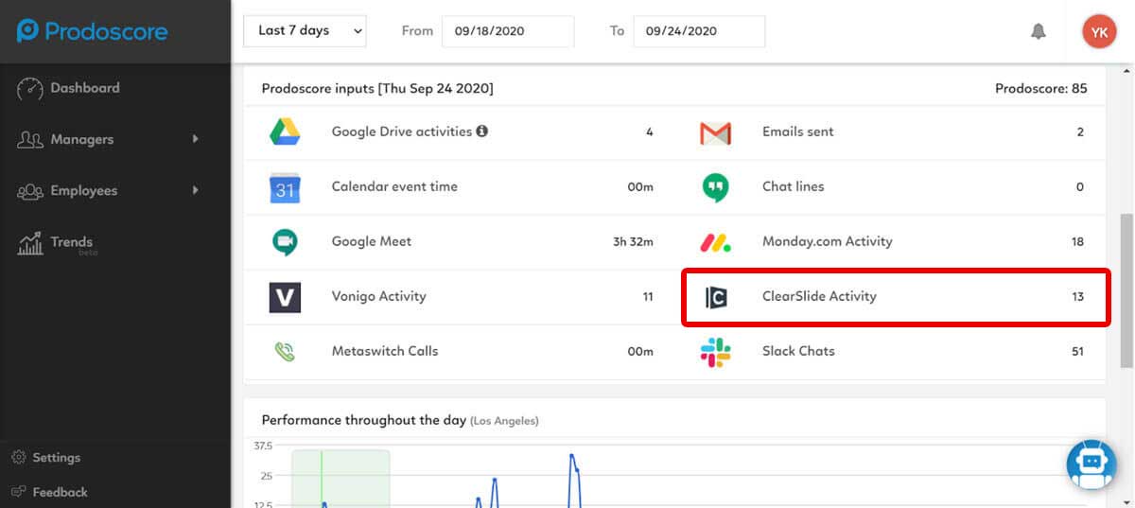Viewport: 1135px width, 508px height.
Task: Open Settings in the sidebar
Action: click(x=57, y=458)
